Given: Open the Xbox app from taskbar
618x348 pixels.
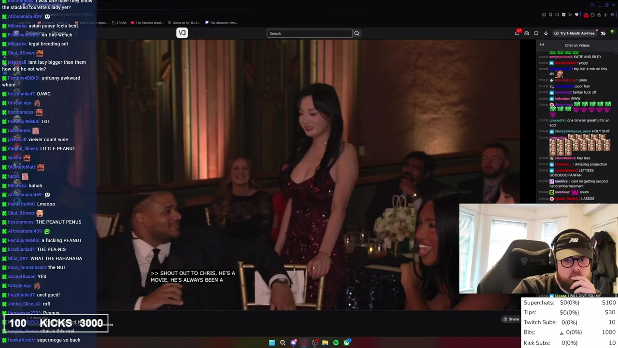Looking at the screenshot, I should 347,343.
